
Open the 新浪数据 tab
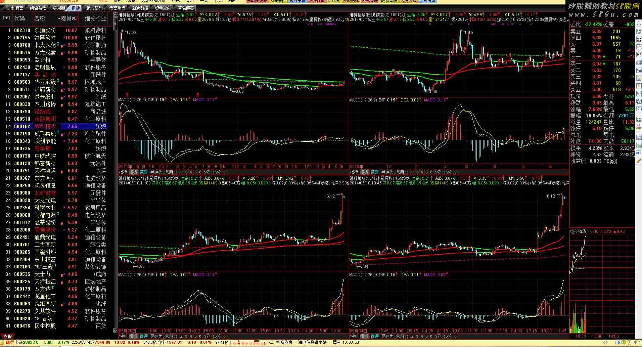coord(140,8)
